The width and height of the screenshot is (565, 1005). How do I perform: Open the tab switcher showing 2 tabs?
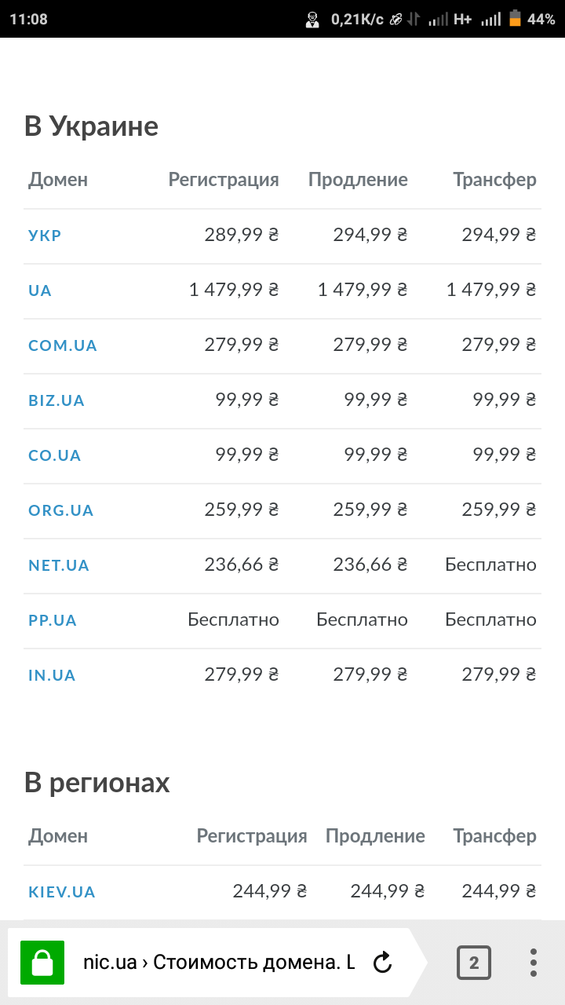point(474,962)
